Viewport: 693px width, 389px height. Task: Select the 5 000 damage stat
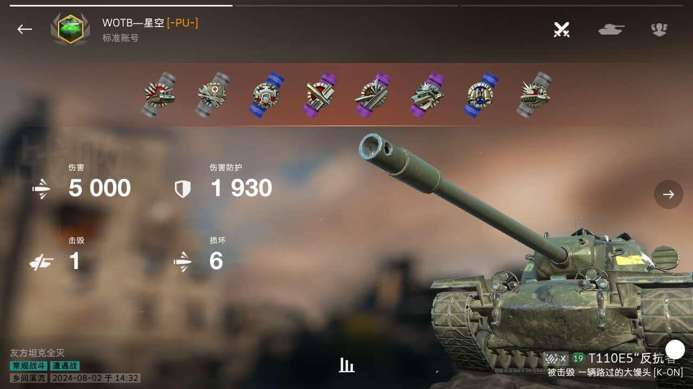click(100, 188)
